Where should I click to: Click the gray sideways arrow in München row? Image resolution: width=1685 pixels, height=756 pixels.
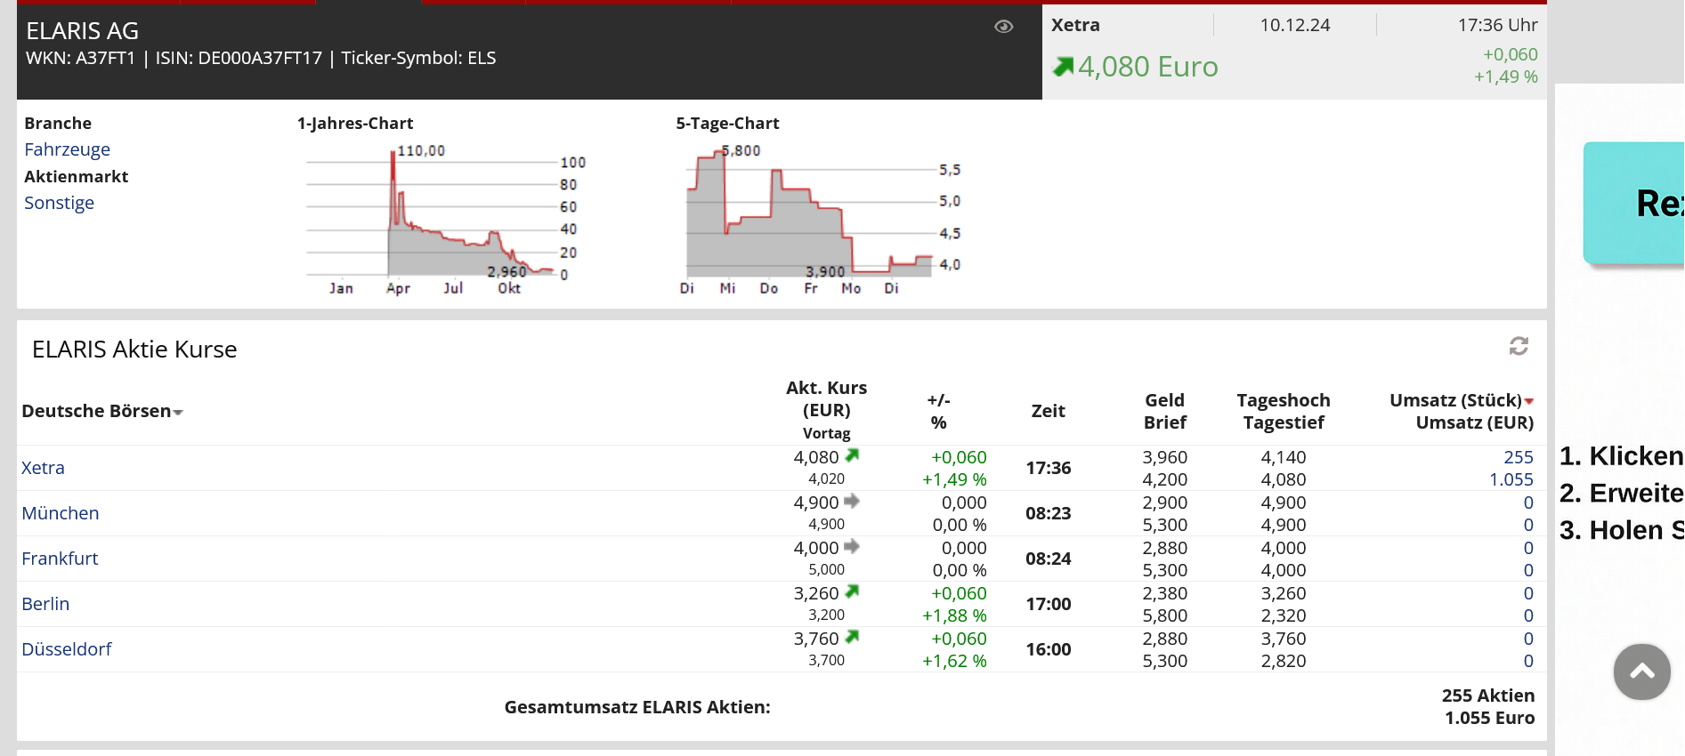tap(852, 502)
